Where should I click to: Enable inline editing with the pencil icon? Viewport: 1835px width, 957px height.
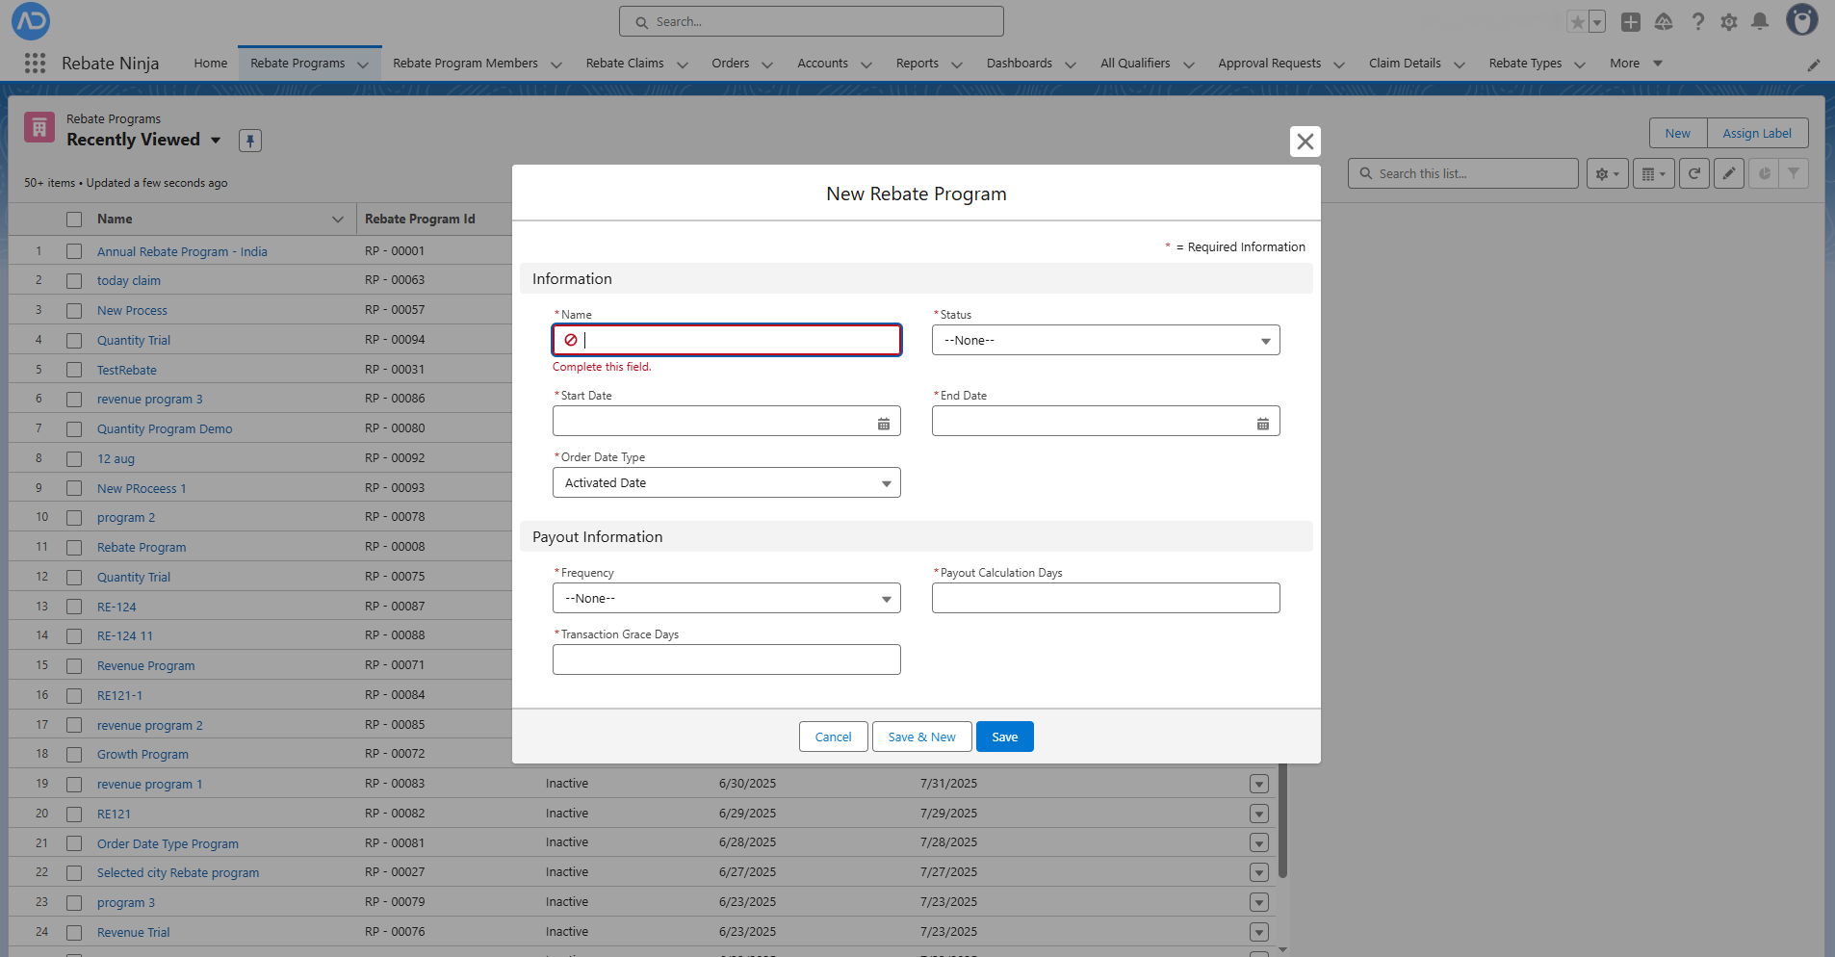1729,173
